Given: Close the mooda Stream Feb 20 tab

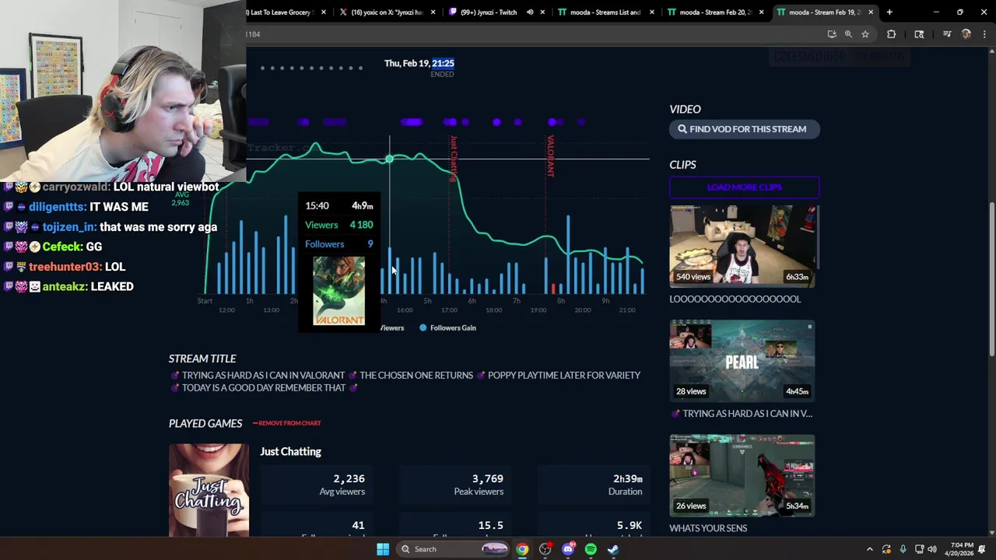Looking at the screenshot, I should click(761, 12).
